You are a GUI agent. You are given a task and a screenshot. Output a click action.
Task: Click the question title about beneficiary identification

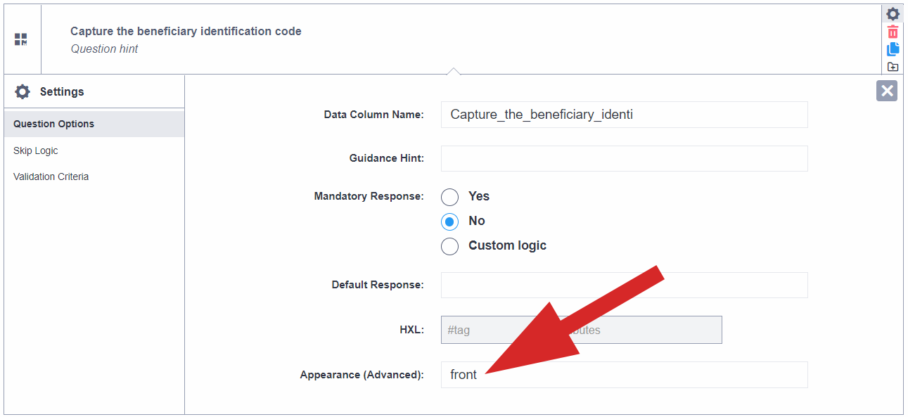185,31
